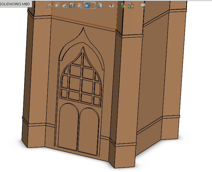
Task: Select the Zoom to Area tool
Action: [x=56, y=5]
